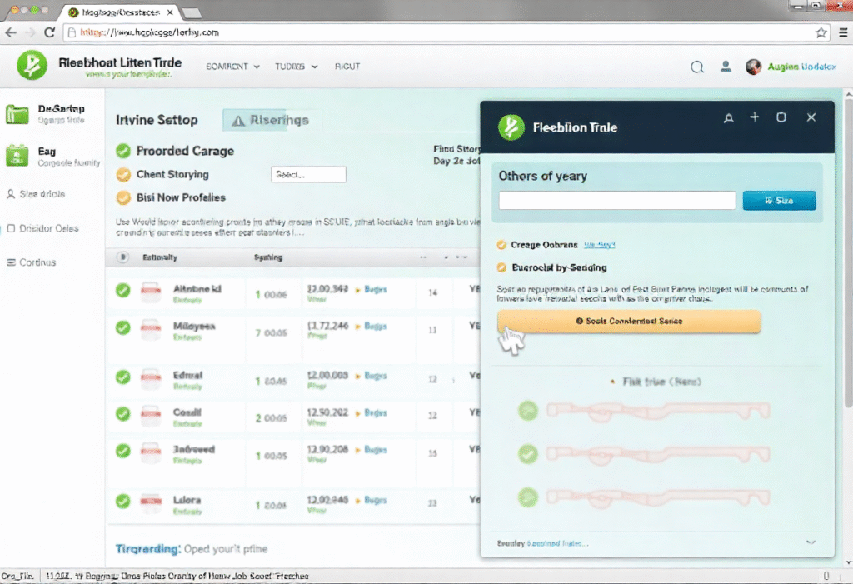The width and height of the screenshot is (853, 584).
Task: Click the list icon beside Cortinus
Action: tap(11, 262)
